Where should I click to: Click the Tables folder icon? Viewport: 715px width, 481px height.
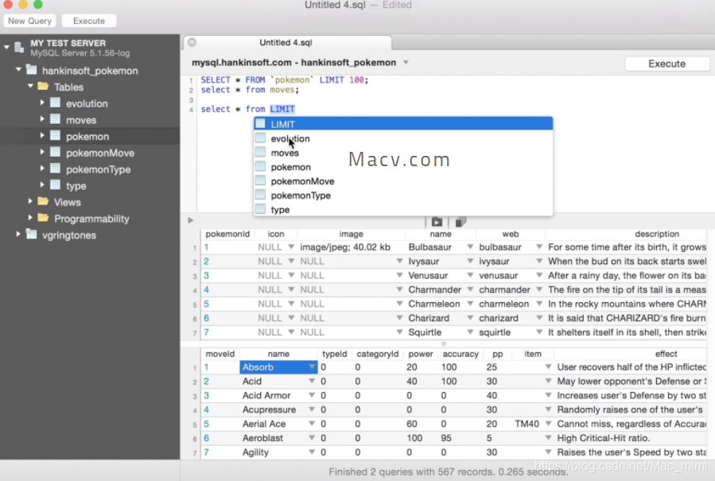[x=43, y=86]
